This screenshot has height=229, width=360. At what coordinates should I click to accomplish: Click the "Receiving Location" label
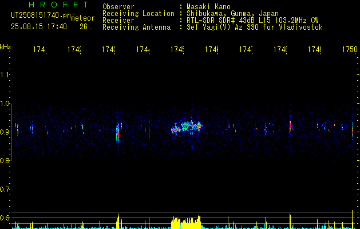click(x=139, y=14)
